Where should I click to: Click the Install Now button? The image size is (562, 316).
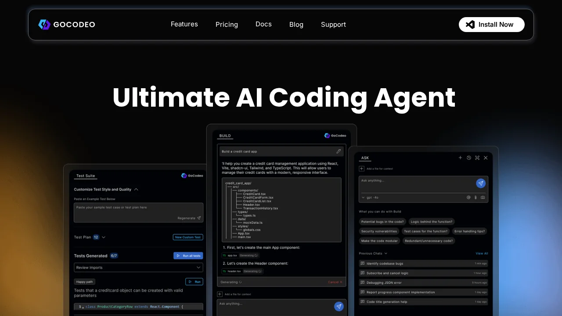491,24
